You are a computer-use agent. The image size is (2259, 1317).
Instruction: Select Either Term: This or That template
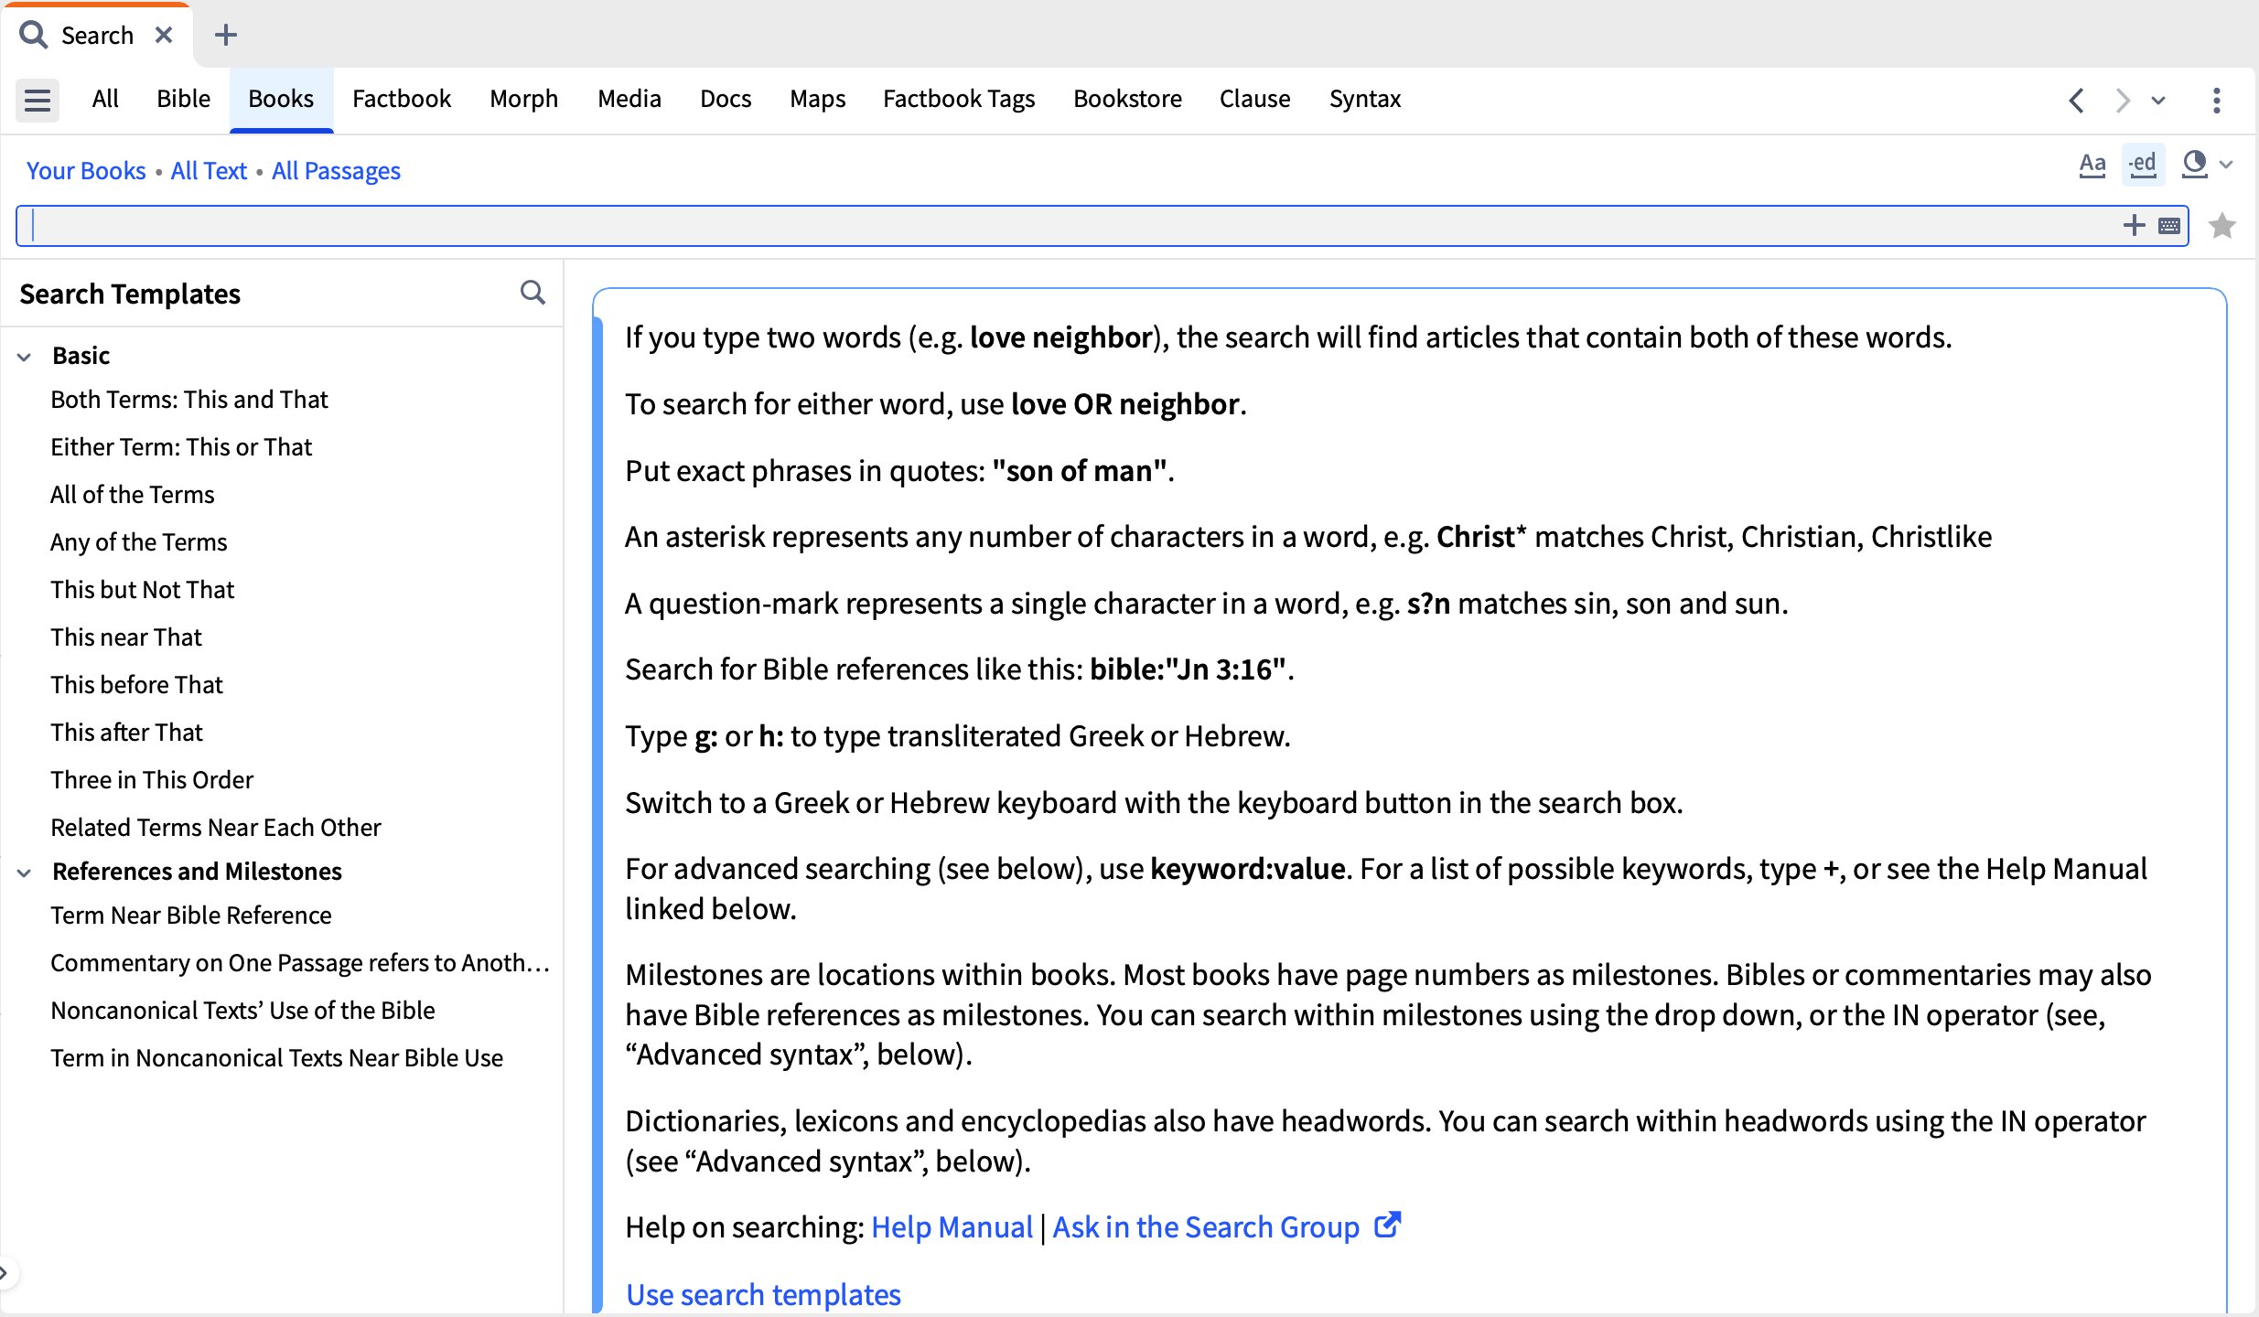pos(181,447)
